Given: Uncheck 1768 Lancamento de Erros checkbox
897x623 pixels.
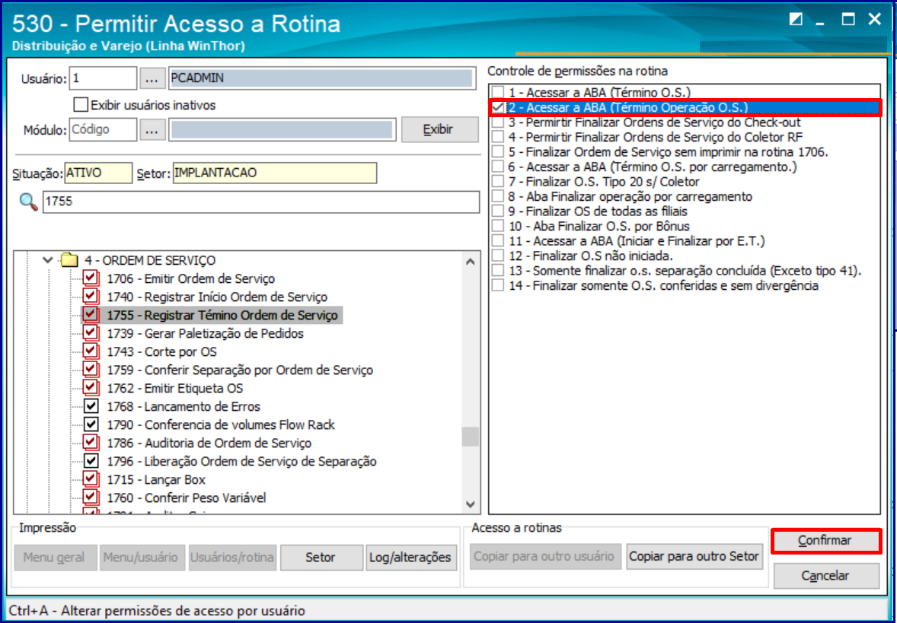Looking at the screenshot, I should pos(91,406).
